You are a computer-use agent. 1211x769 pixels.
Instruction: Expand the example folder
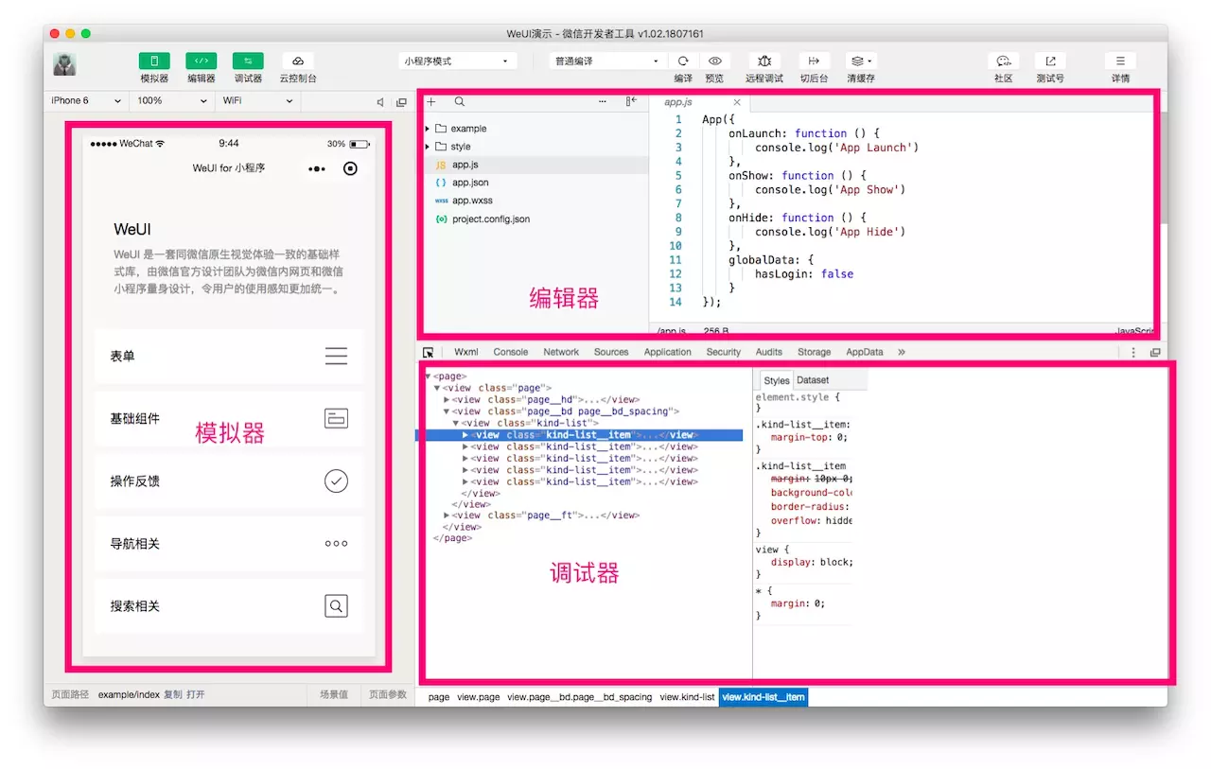pos(428,129)
